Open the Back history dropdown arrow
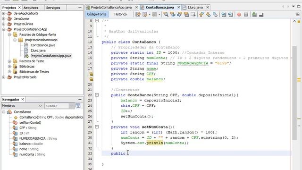302x170 pixels. click(x=150, y=15)
